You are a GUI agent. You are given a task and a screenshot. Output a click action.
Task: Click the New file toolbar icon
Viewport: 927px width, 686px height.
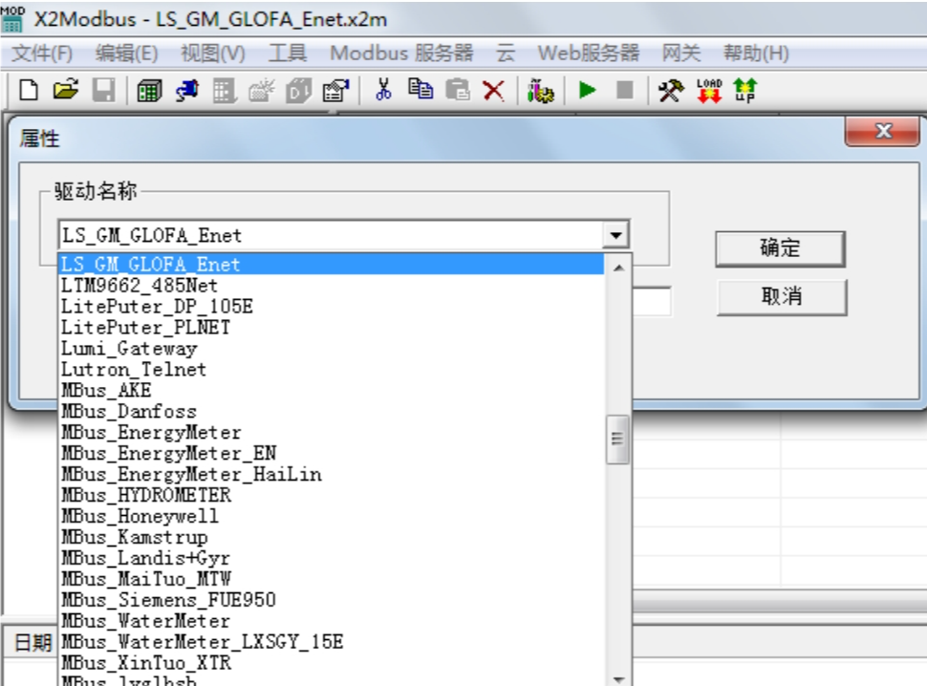click(29, 91)
